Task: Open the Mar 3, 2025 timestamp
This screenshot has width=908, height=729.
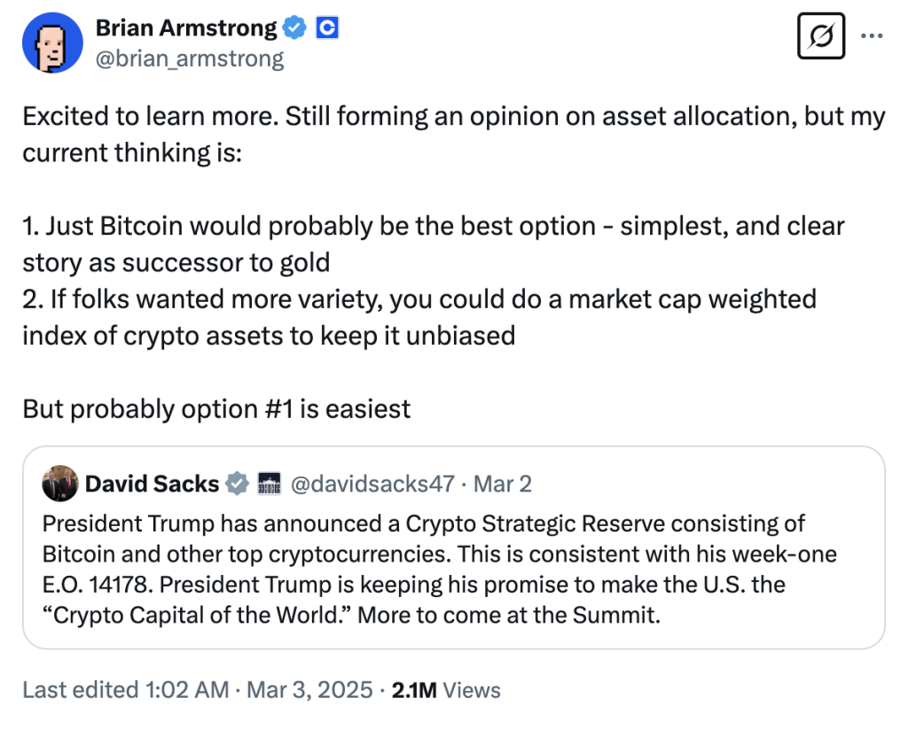Action: pyautogui.click(x=309, y=690)
